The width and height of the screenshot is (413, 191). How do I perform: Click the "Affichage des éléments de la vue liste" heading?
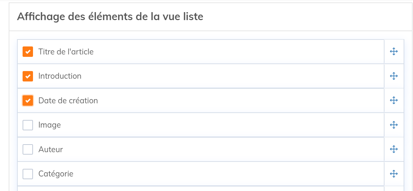(110, 16)
